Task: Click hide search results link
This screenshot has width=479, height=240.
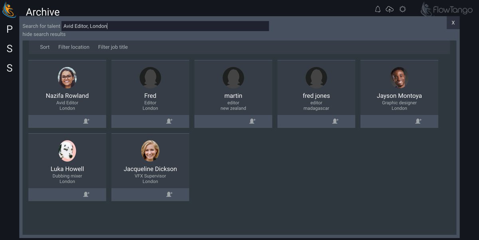Action: [x=44, y=34]
